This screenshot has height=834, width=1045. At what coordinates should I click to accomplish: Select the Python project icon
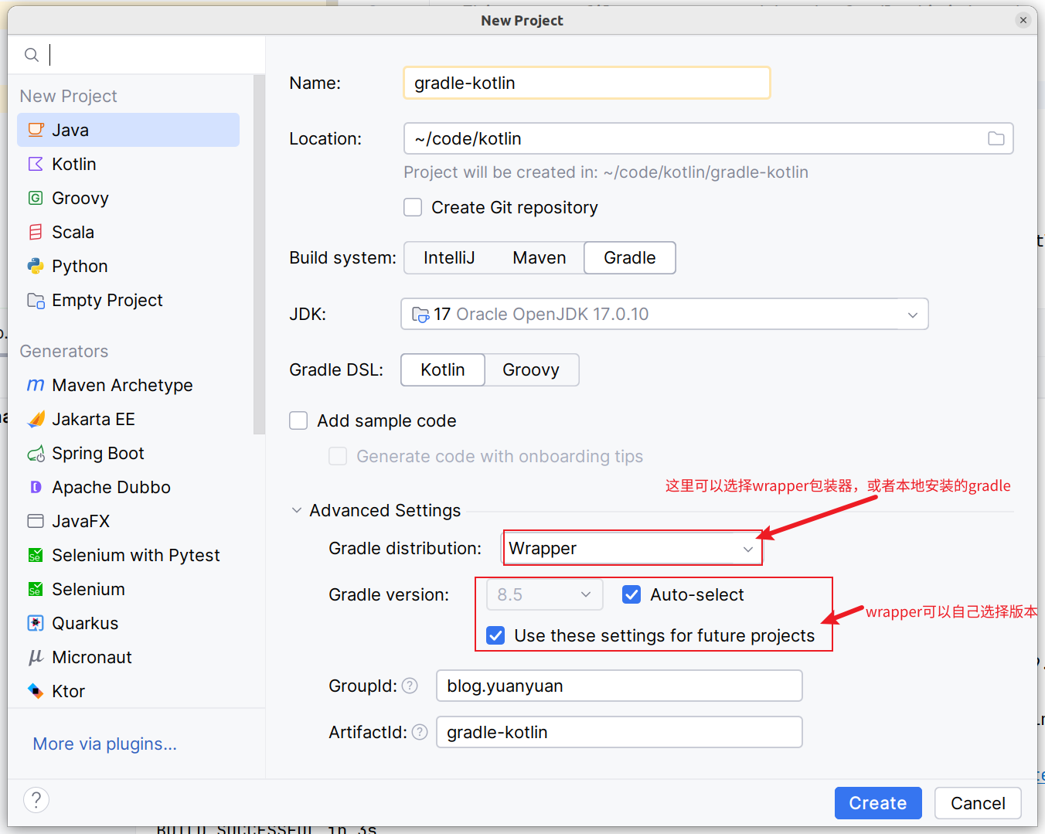[x=36, y=266]
